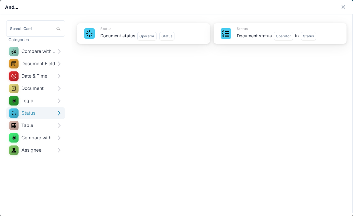Expand the Assignee category chevron
Image resolution: width=353 pixels, height=216 pixels.
[59, 150]
